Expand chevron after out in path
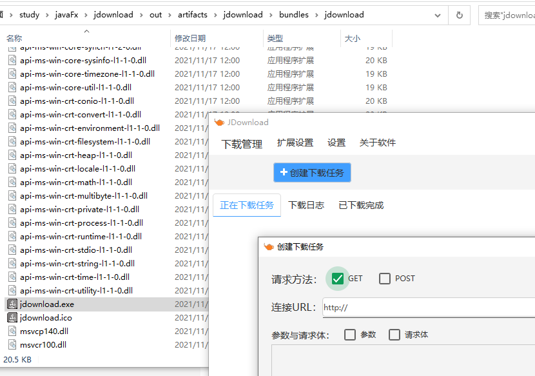 (170, 15)
